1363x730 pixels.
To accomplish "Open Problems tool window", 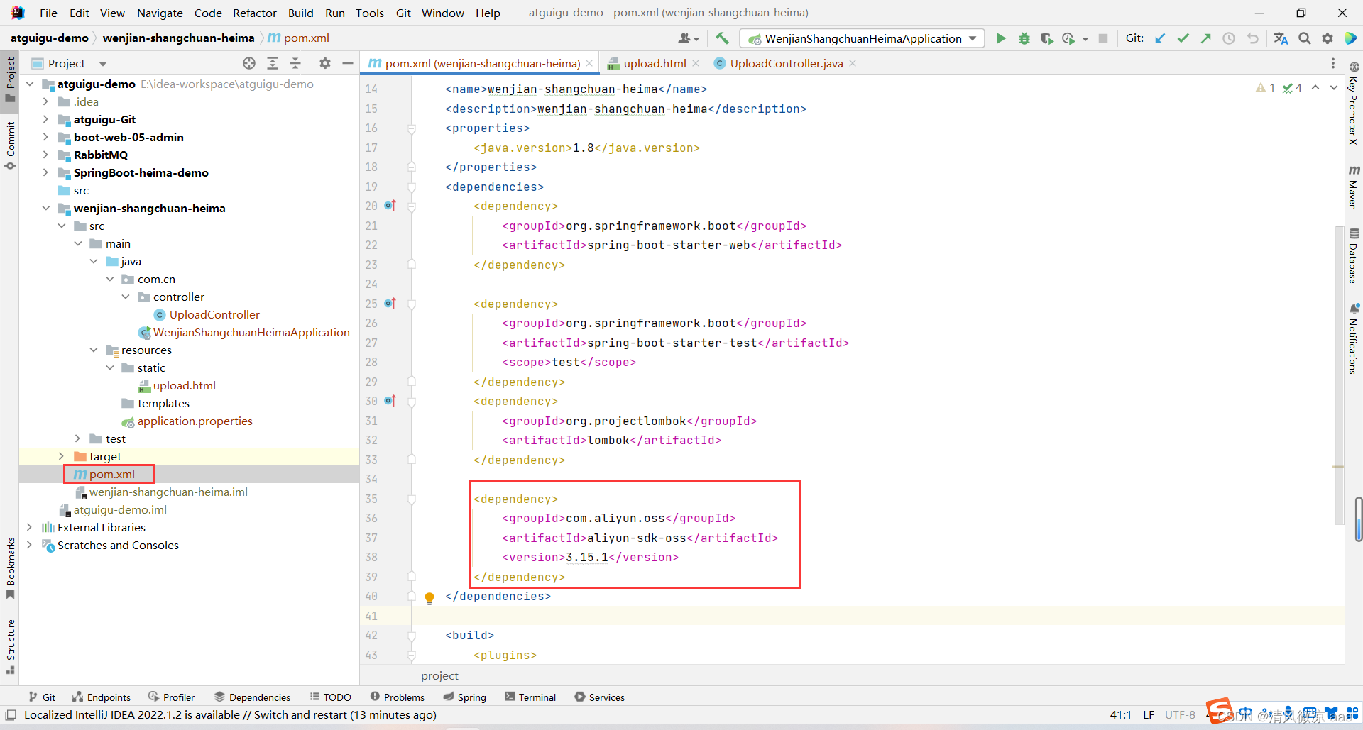I will coord(398,697).
